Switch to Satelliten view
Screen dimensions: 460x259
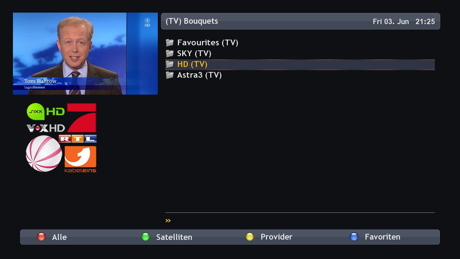pos(174,237)
